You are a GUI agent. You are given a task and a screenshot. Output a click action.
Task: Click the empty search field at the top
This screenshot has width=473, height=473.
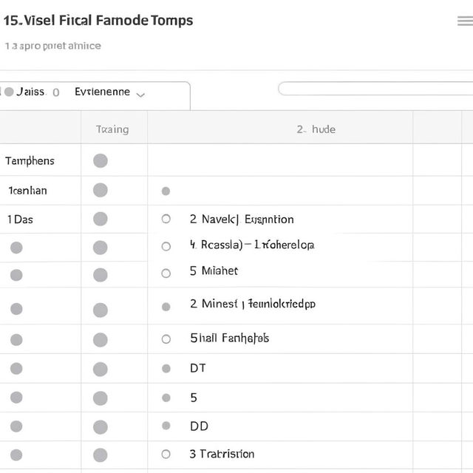click(375, 89)
